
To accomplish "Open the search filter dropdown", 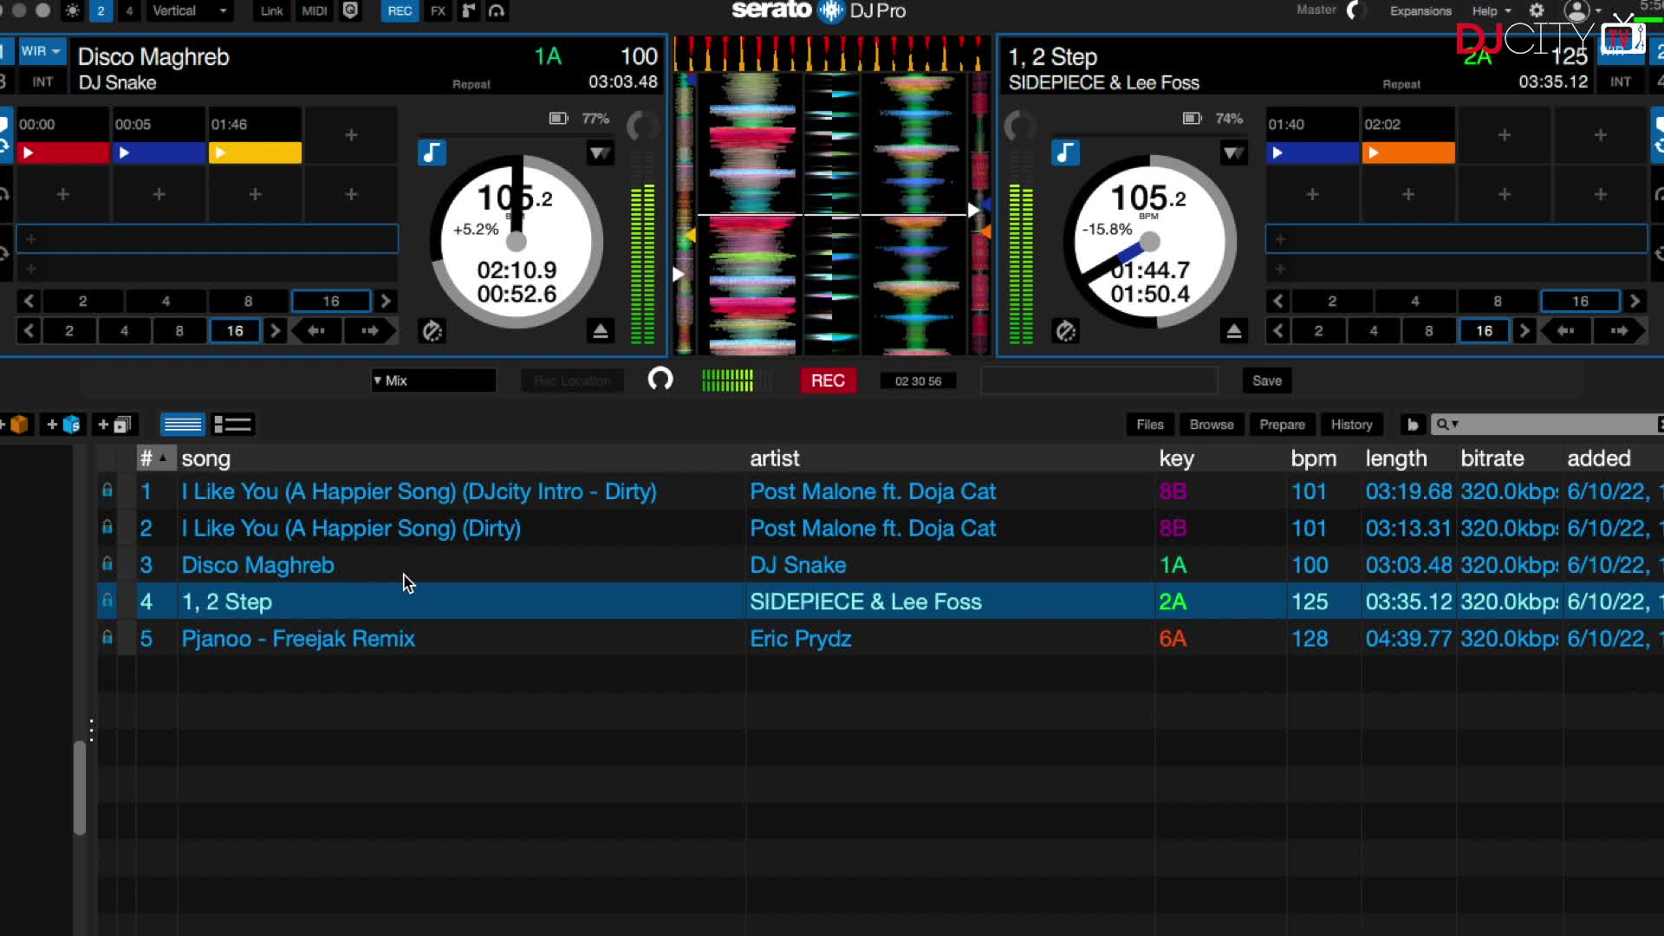I will (1447, 425).
